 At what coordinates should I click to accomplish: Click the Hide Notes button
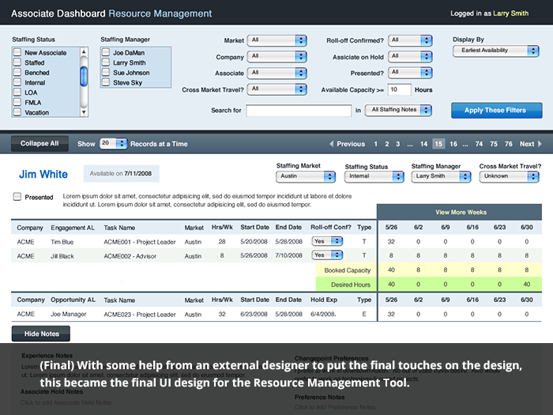click(x=41, y=334)
